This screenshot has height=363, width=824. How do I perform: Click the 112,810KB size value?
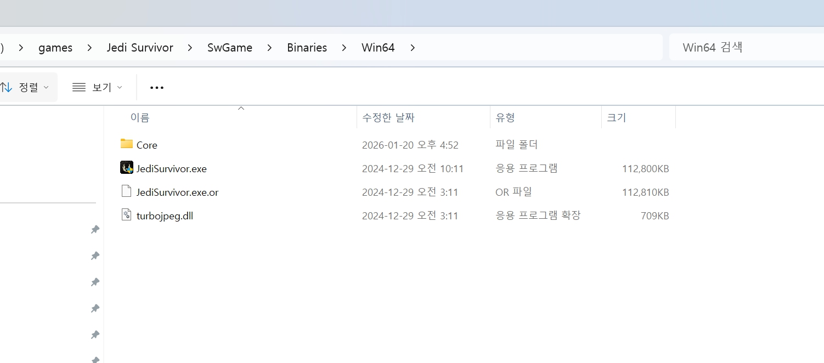pyautogui.click(x=646, y=192)
